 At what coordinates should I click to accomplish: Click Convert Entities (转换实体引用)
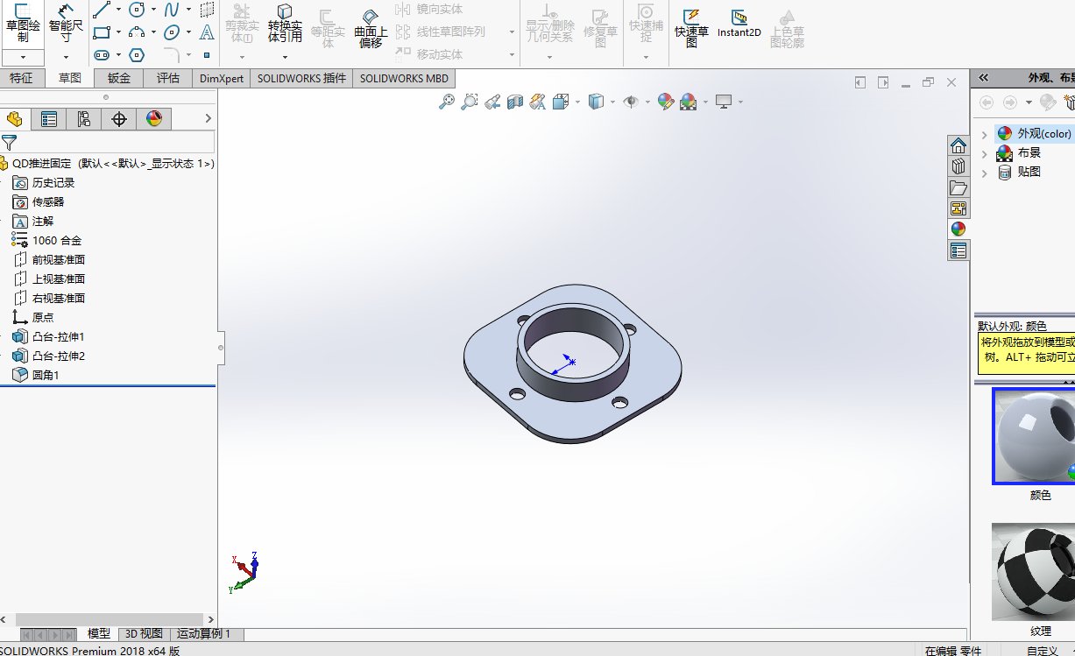(x=285, y=25)
